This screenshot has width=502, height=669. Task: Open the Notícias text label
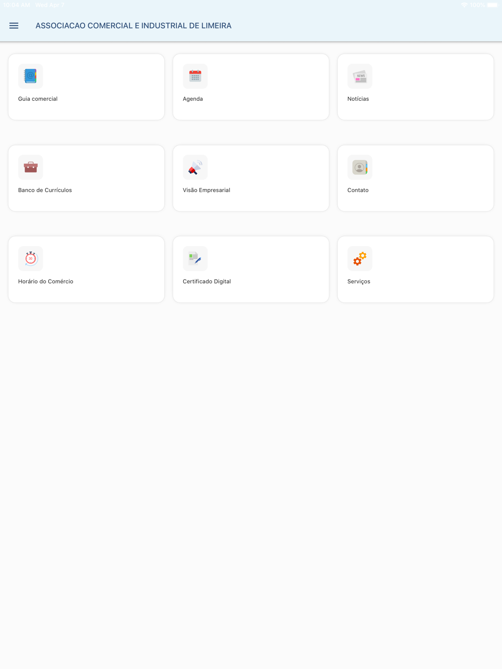(x=358, y=99)
